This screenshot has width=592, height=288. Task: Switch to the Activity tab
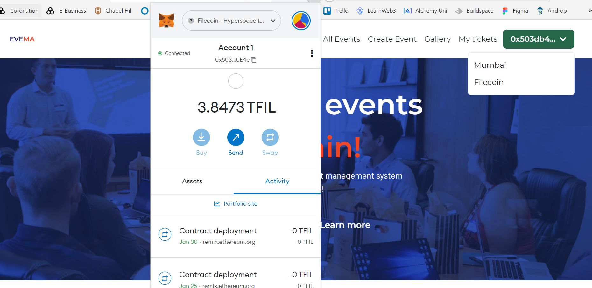coord(277,181)
